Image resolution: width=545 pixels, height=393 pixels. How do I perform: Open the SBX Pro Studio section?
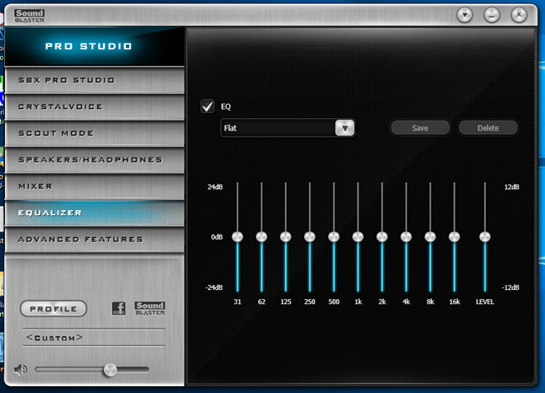[92, 80]
